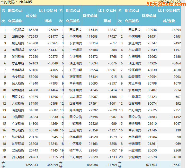Select volume value 69103

pyautogui.click(x=33, y=63)
